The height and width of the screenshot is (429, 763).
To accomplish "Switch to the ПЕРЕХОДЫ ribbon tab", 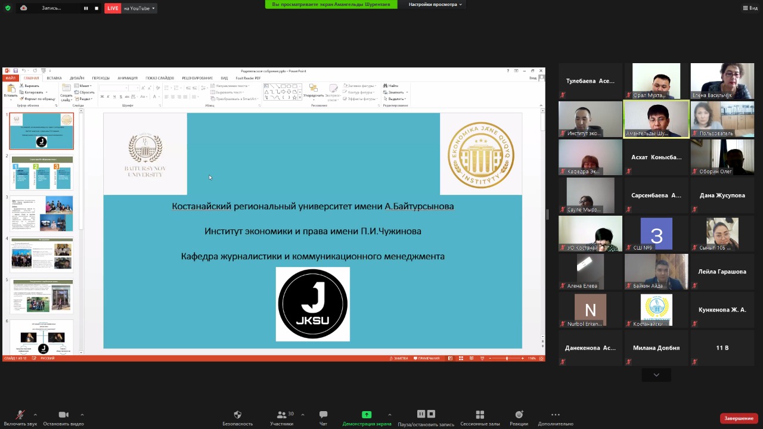I will tap(101, 78).
